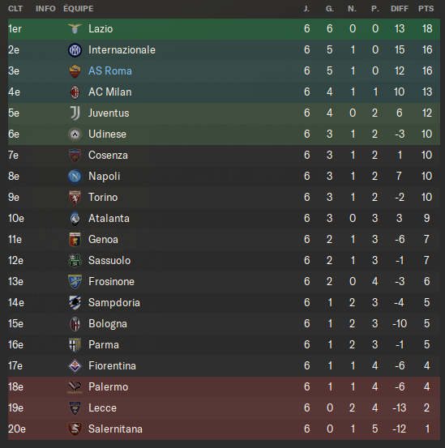Click the AC Milan club logo

pyautogui.click(x=75, y=92)
